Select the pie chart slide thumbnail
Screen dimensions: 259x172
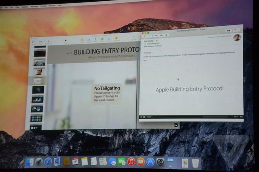(x=37, y=109)
